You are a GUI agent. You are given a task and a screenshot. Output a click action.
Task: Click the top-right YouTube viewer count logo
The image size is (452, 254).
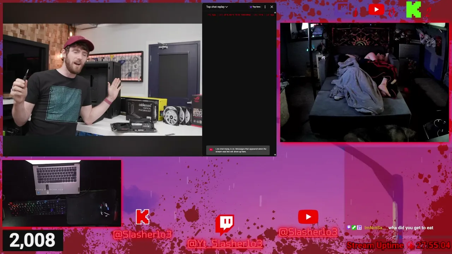[x=376, y=10]
